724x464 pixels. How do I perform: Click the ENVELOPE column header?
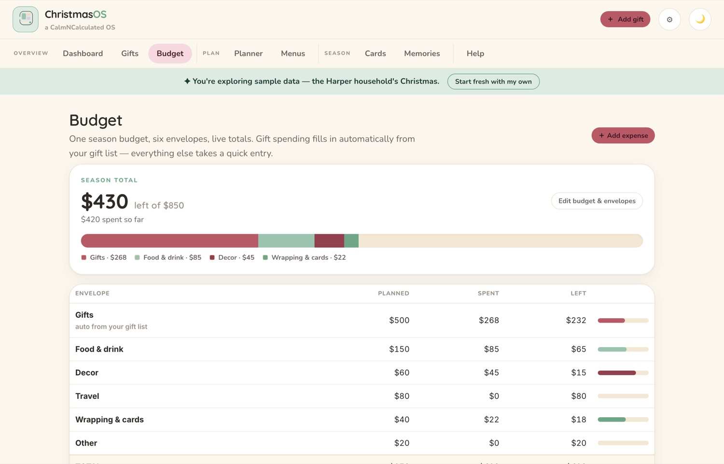click(92, 294)
